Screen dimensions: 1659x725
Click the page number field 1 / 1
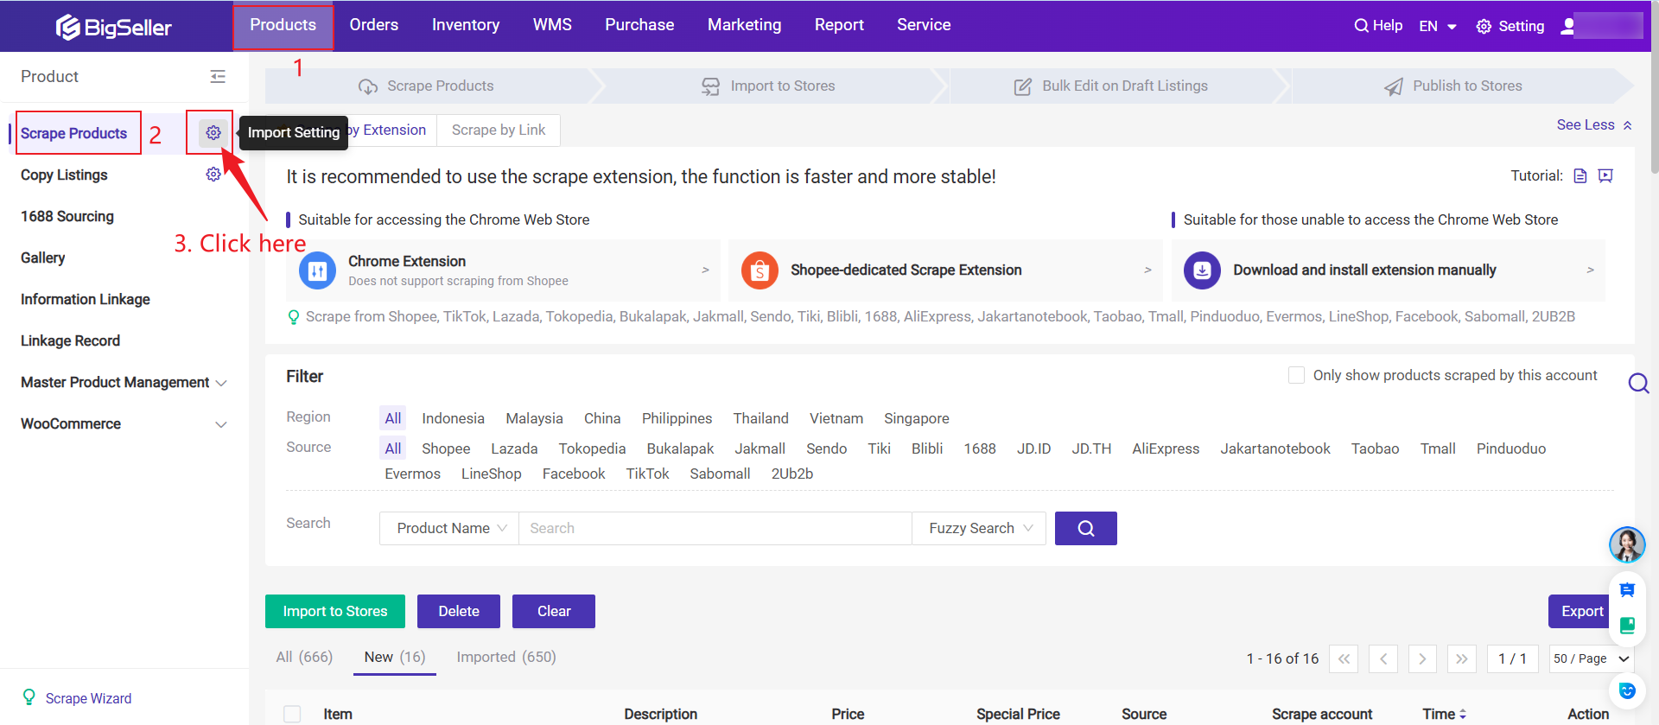[x=1512, y=658]
